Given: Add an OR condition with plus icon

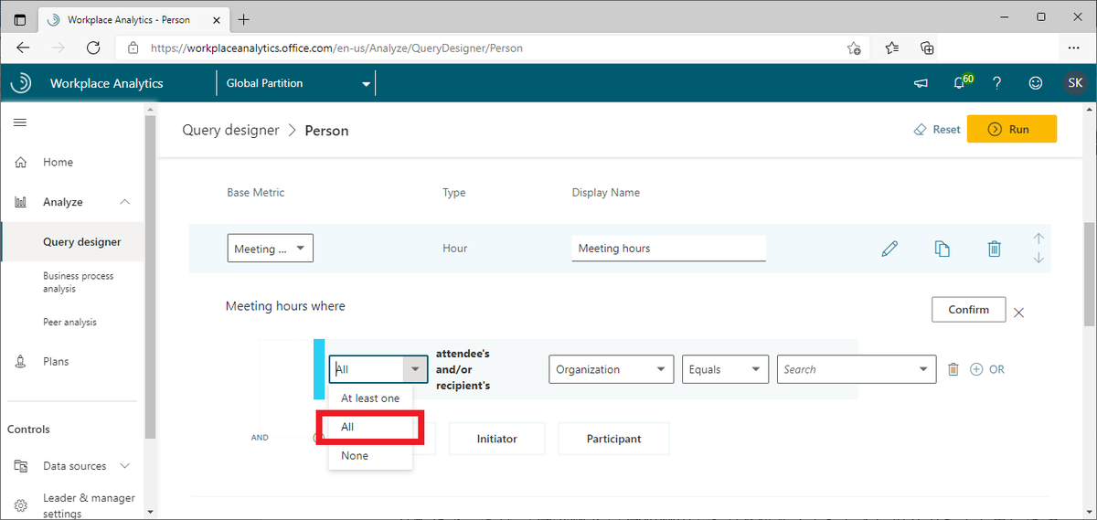Looking at the screenshot, I should [976, 369].
